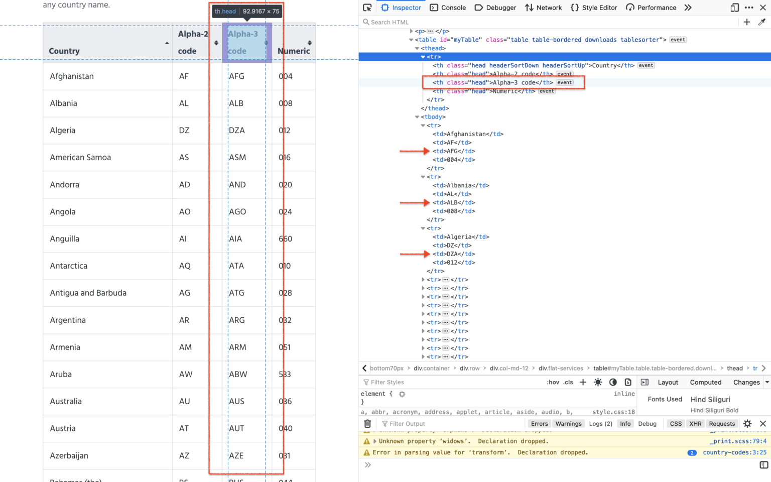771x482 pixels.
Task: Open the country-codes.scss error link
Action: pyautogui.click(x=734, y=452)
